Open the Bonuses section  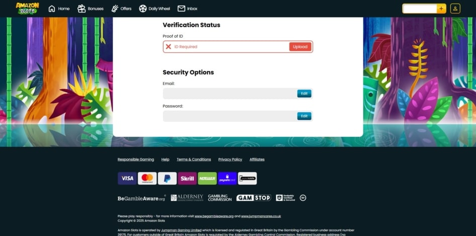pyautogui.click(x=90, y=9)
